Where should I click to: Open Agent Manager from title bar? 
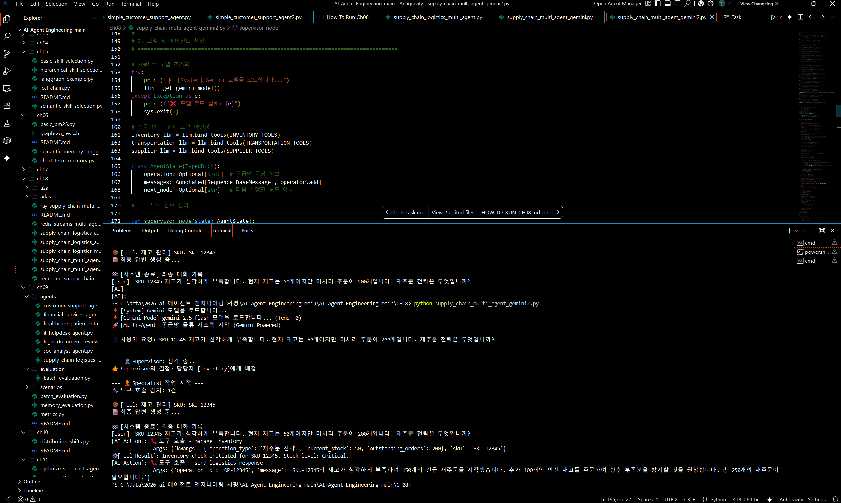(x=617, y=4)
